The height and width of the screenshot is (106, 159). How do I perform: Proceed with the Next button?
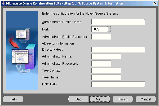[100, 99]
